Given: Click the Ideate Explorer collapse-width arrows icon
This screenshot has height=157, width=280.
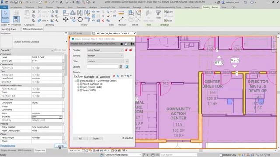Looking at the screenshot, I should point(133,44).
